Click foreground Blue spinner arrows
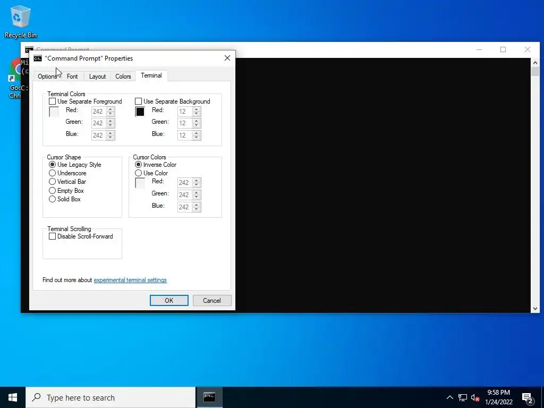This screenshot has width=544, height=408. click(110, 135)
